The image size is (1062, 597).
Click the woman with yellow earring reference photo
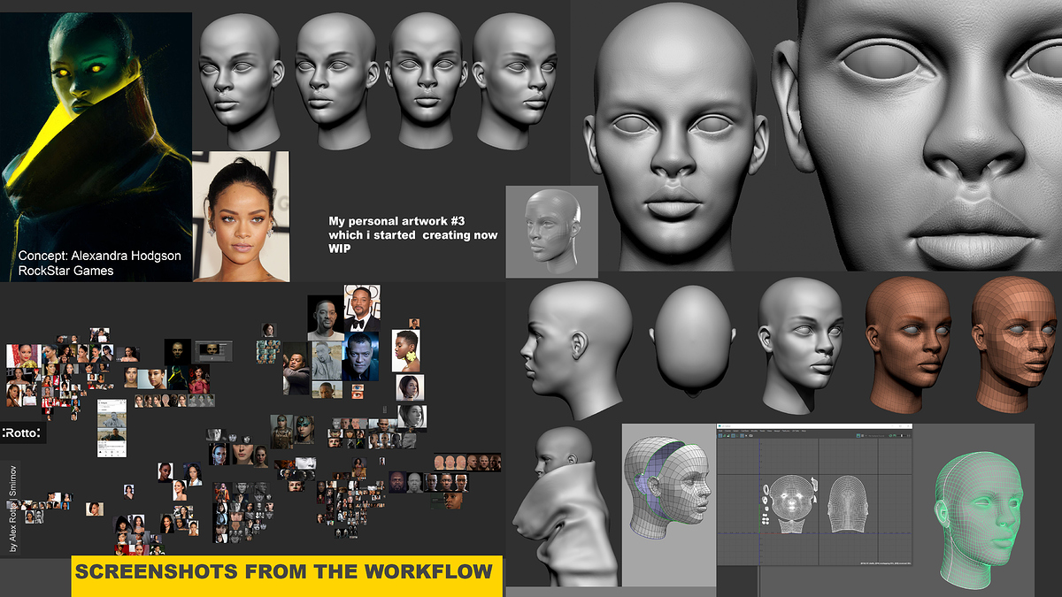coord(406,350)
